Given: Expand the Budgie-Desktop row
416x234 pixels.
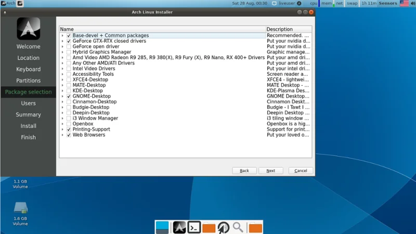Looking at the screenshot, I should click(62, 108).
